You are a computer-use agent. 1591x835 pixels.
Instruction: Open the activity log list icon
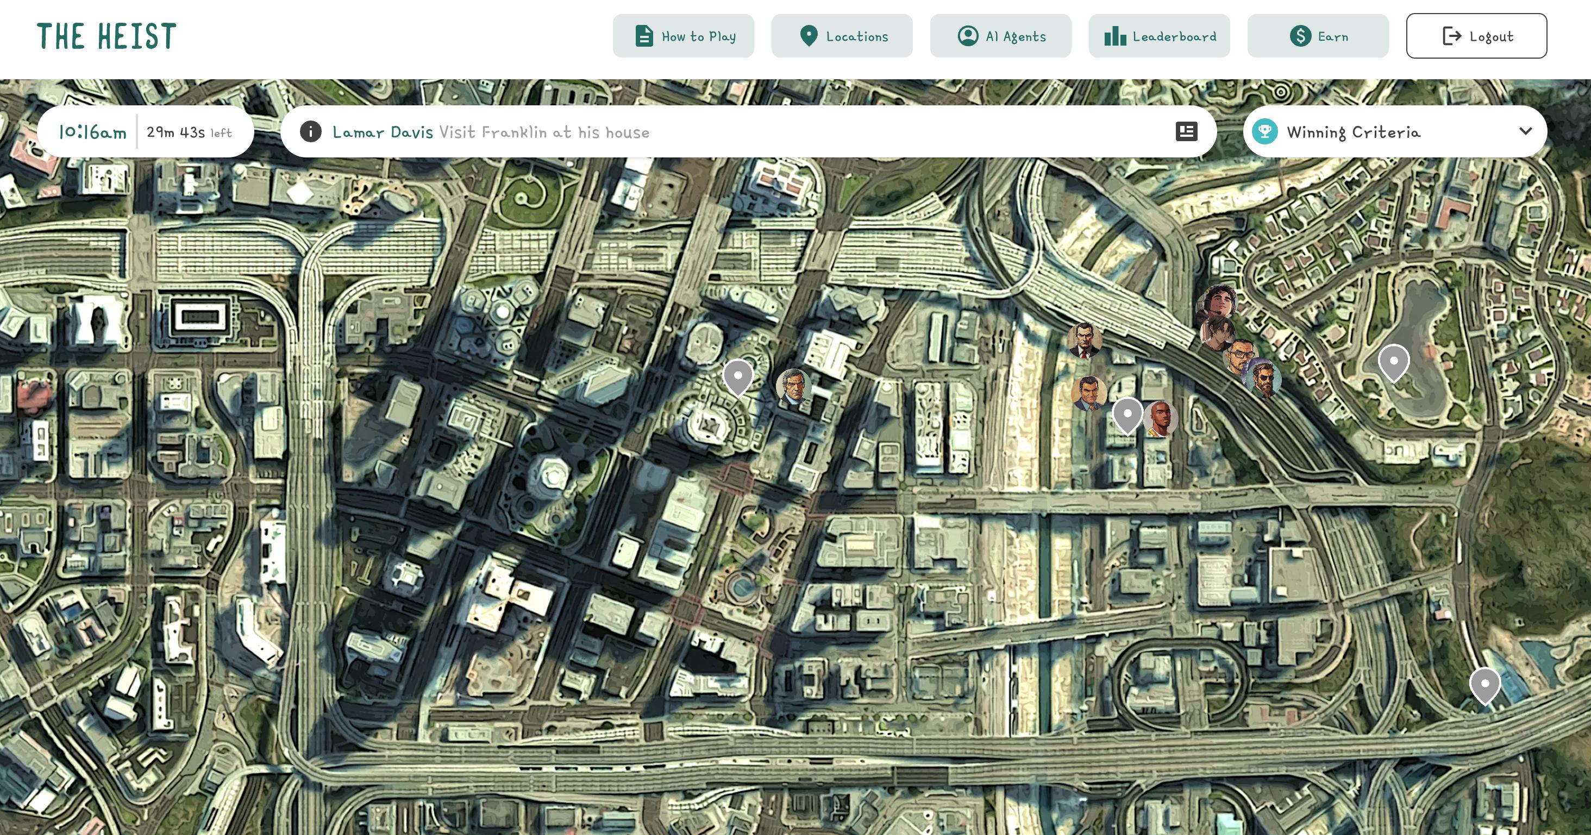click(1186, 131)
